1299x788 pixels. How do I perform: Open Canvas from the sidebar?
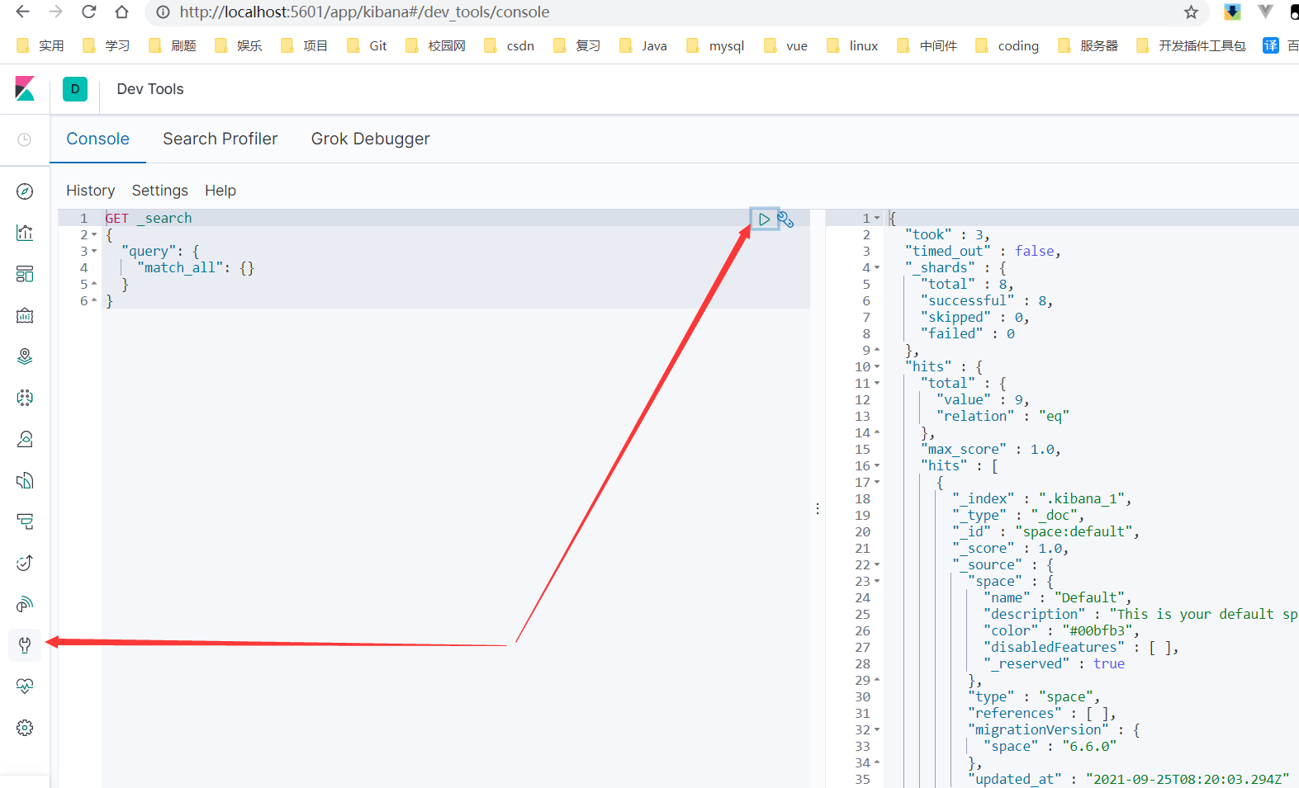(25, 315)
